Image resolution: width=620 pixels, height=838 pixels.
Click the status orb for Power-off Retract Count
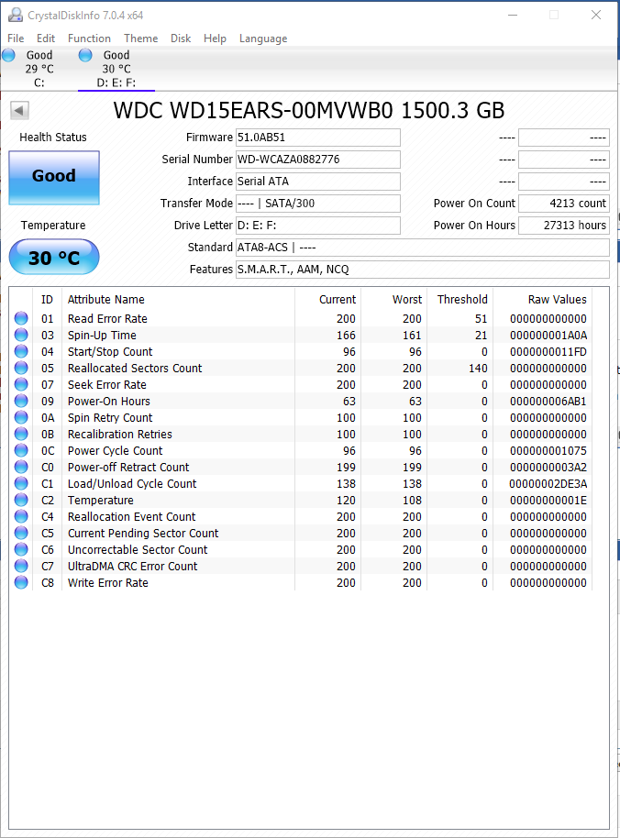21,467
